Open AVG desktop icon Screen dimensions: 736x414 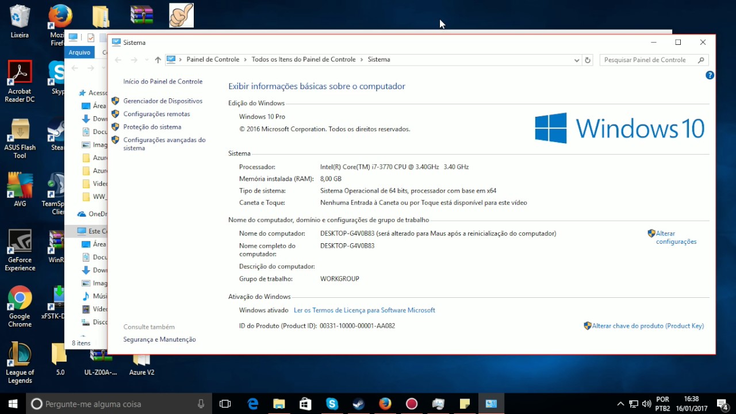[20, 190]
